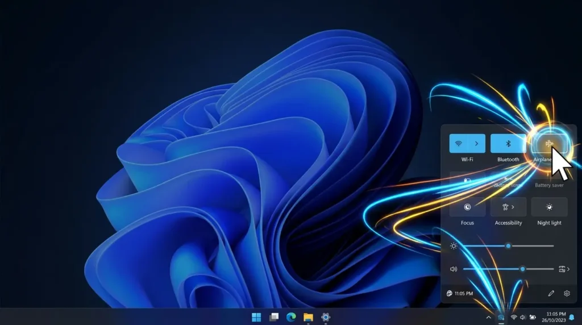Show hidden tray icons chevron
The image size is (582, 325).
488,317
